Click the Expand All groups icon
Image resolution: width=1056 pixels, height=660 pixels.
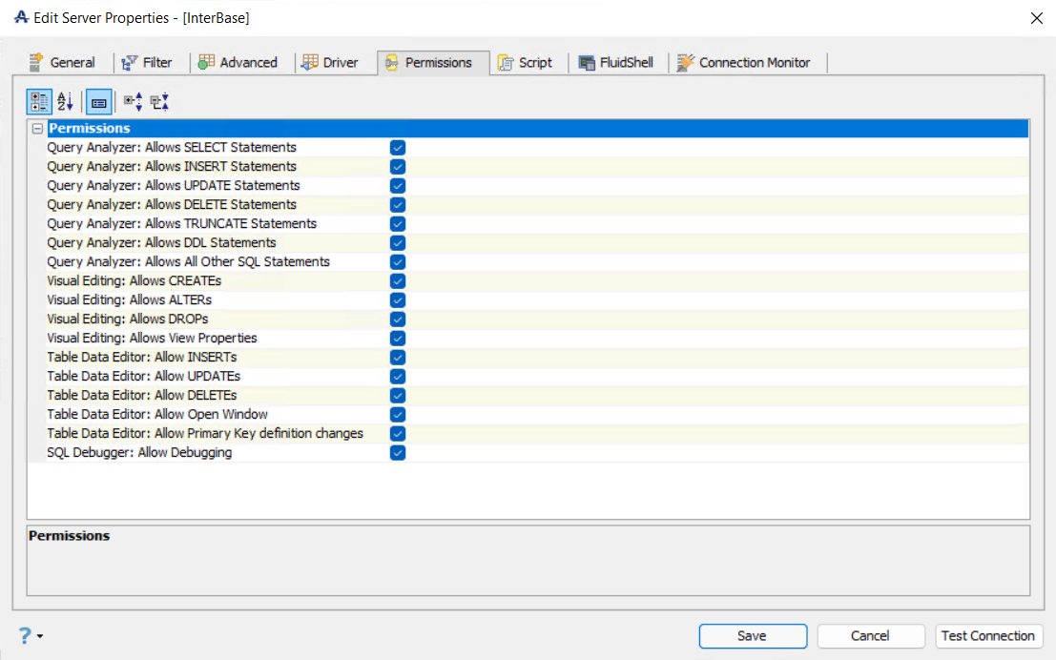pos(133,102)
